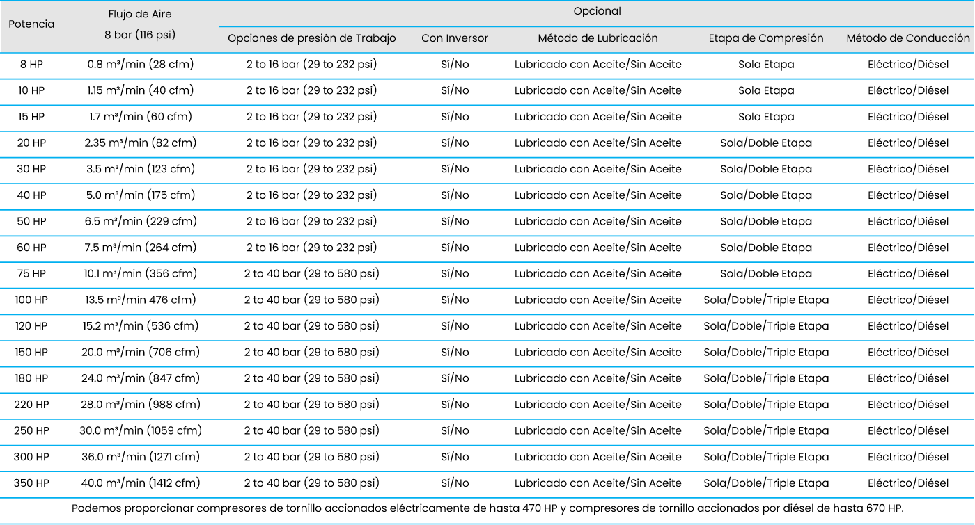975x525 pixels.
Task: Click airflow '7.5 m³/min (264 cfm)'
Action: pyautogui.click(x=141, y=248)
